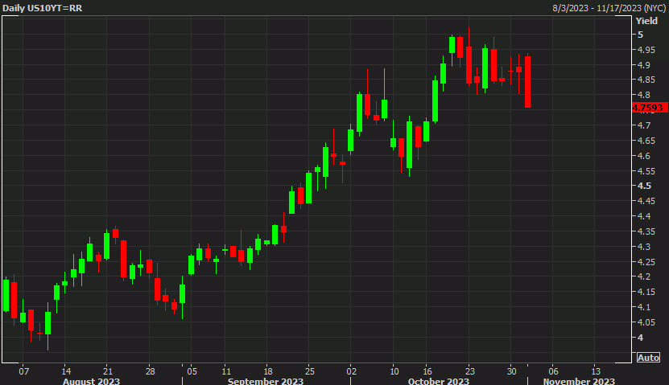
Task: Click the date range 8/3/2023 - 11/17/2023 (NYC)
Action: point(609,8)
